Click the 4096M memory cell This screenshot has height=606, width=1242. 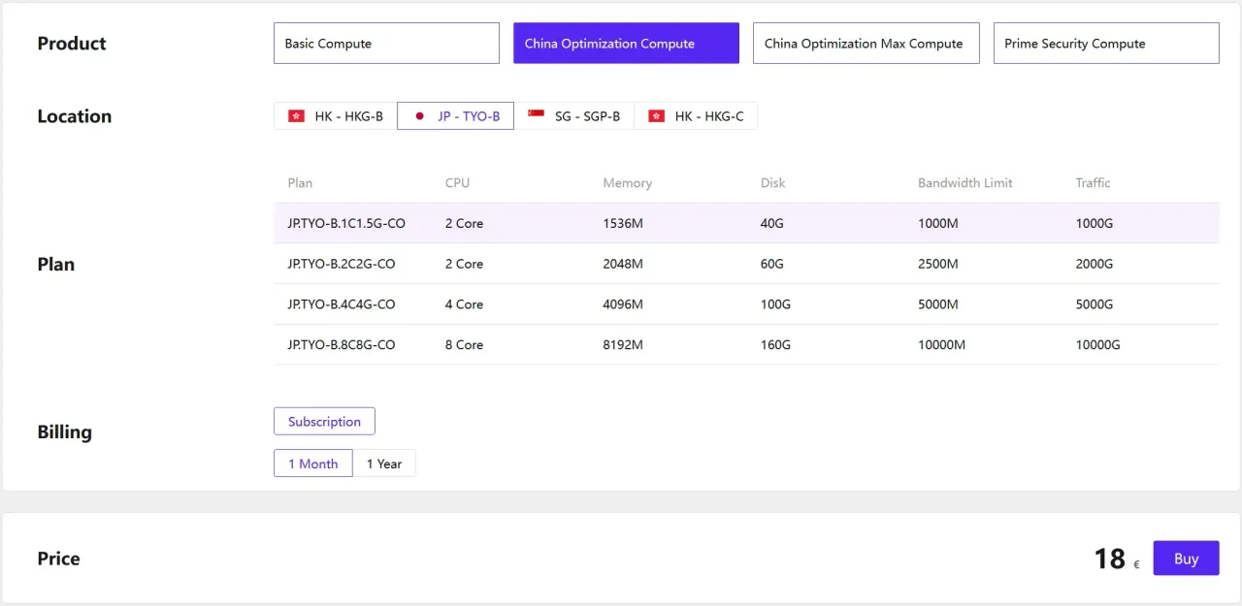point(623,304)
